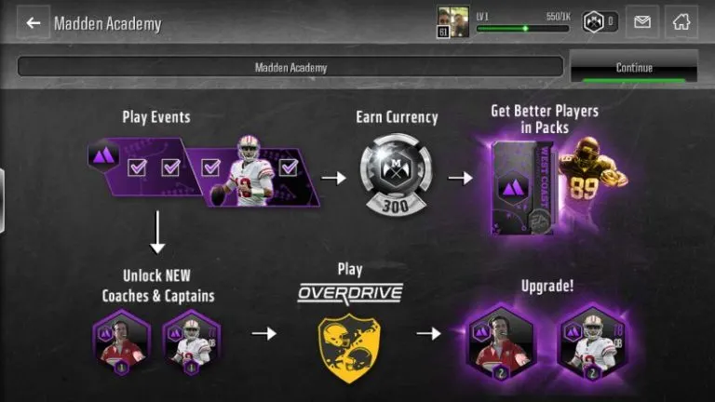Open the mail inbox envelope icon
The image size is (715, 402).
tap(642, 21)
